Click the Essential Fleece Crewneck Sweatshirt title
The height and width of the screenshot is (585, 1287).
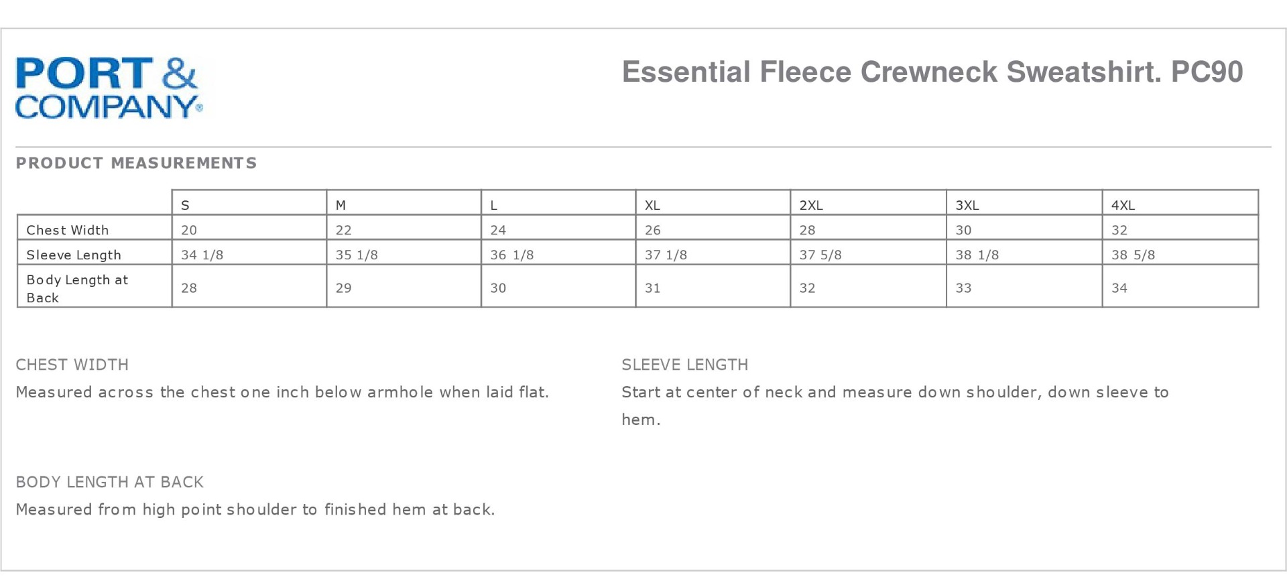(932, 72)
